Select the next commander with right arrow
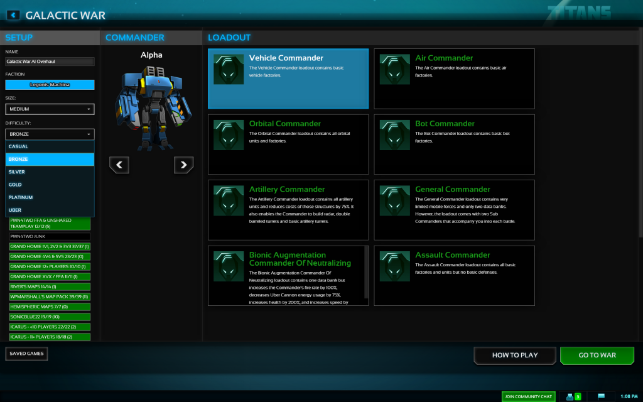The height and width of the screenshot is (402, 643). point(184,165)
